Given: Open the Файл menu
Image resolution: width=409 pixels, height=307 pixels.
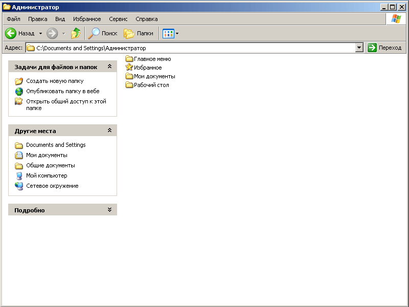Looking at the screenshot, I should tap(13, 19).
